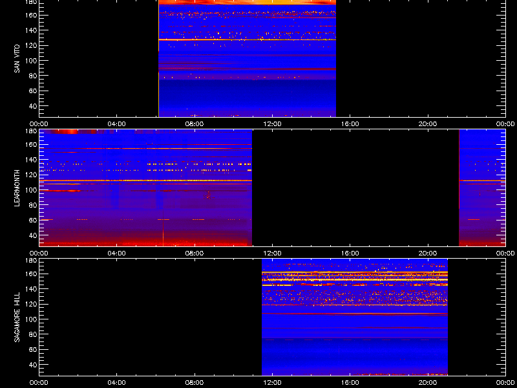Viewport: 517px width, 388px height.
Task: Select the Sagamore Hill spectrogram data block
Action: tap(355, 317)
